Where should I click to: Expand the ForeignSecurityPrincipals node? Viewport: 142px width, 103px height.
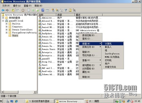point(6,33)
